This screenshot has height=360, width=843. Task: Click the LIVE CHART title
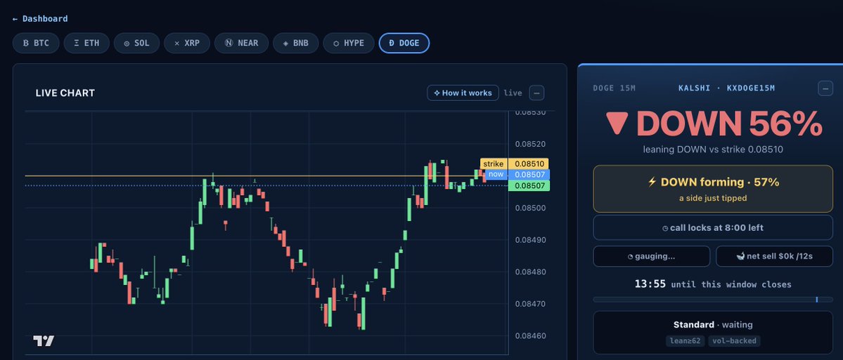click(x=65, y=93)
